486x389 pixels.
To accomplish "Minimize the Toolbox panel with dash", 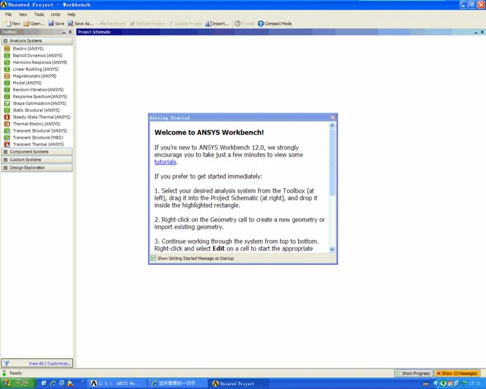I will pyautogui.click(x=64, y=32).
